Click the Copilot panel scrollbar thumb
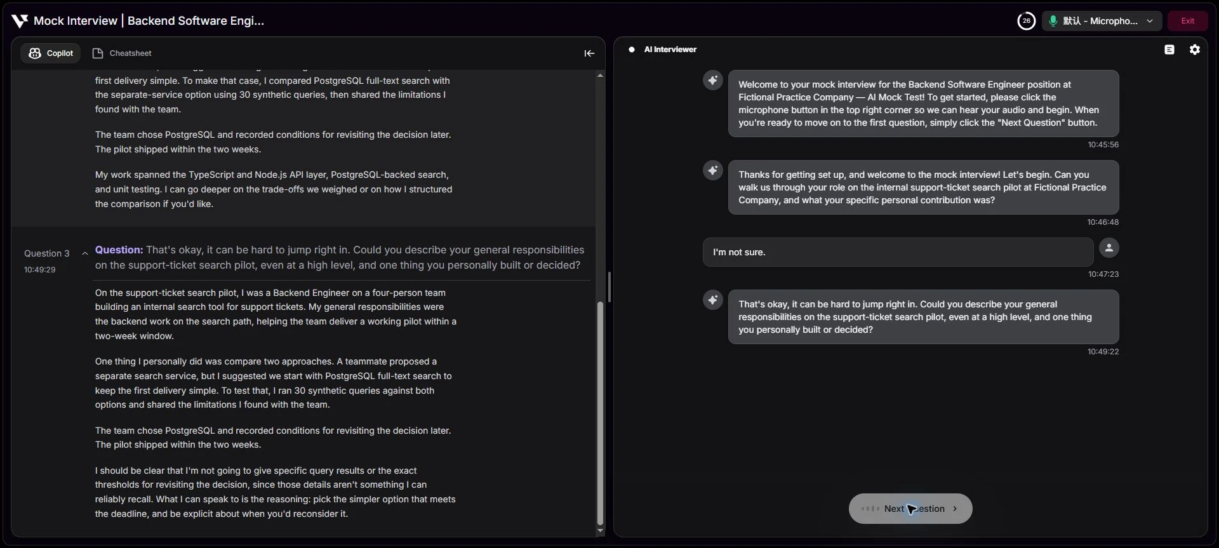 pos(600,413)
